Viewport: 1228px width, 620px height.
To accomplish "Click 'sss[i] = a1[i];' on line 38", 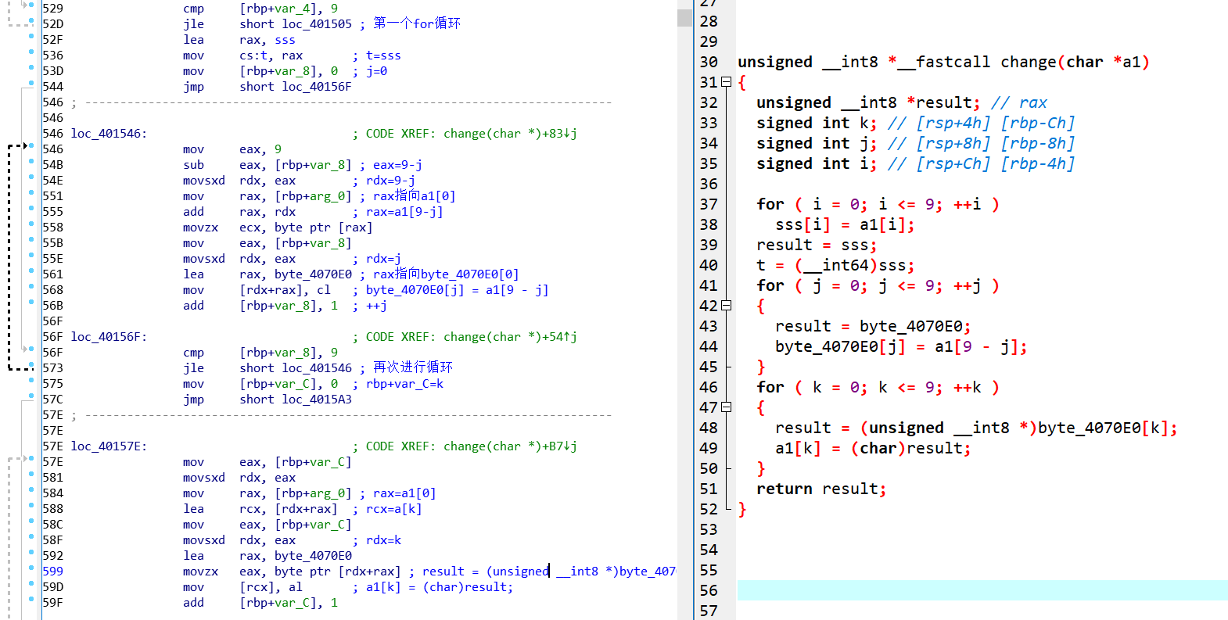I will point(845,224).
